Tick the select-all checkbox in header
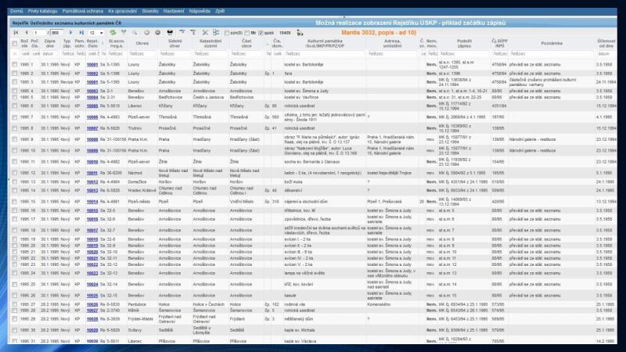 tap(15, 43)
